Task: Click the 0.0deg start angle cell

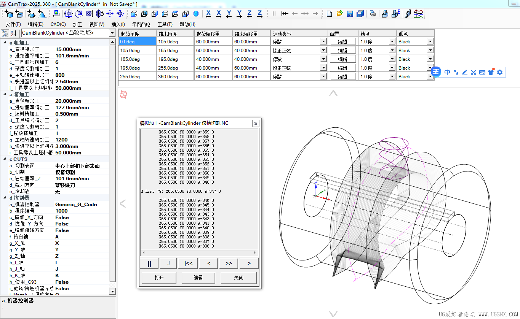Action: tap(137, 41)
